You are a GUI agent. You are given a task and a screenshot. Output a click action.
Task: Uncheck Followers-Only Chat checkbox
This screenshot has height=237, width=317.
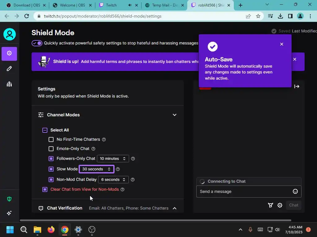[x=51, y=159]
